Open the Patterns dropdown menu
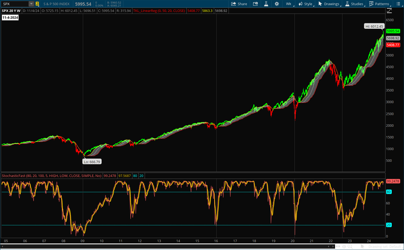 coord(379,4)
